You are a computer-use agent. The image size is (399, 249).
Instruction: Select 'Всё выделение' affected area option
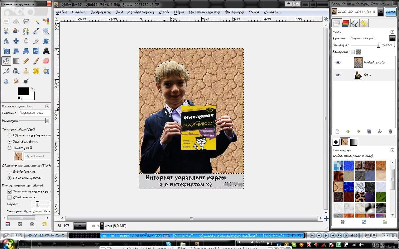[10, 171]
